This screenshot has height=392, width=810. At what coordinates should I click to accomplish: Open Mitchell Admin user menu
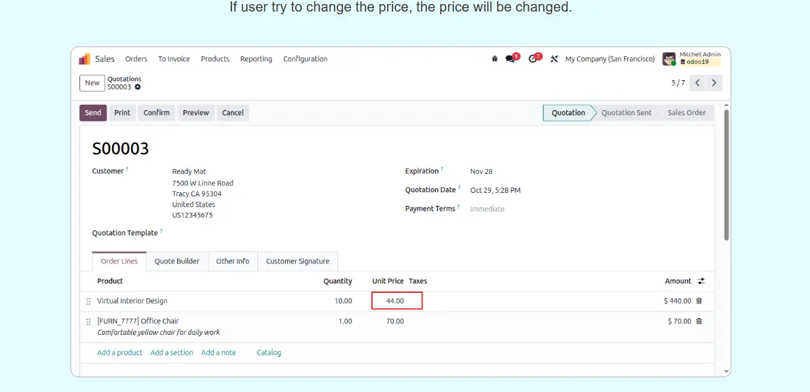[x=692, y=59]
